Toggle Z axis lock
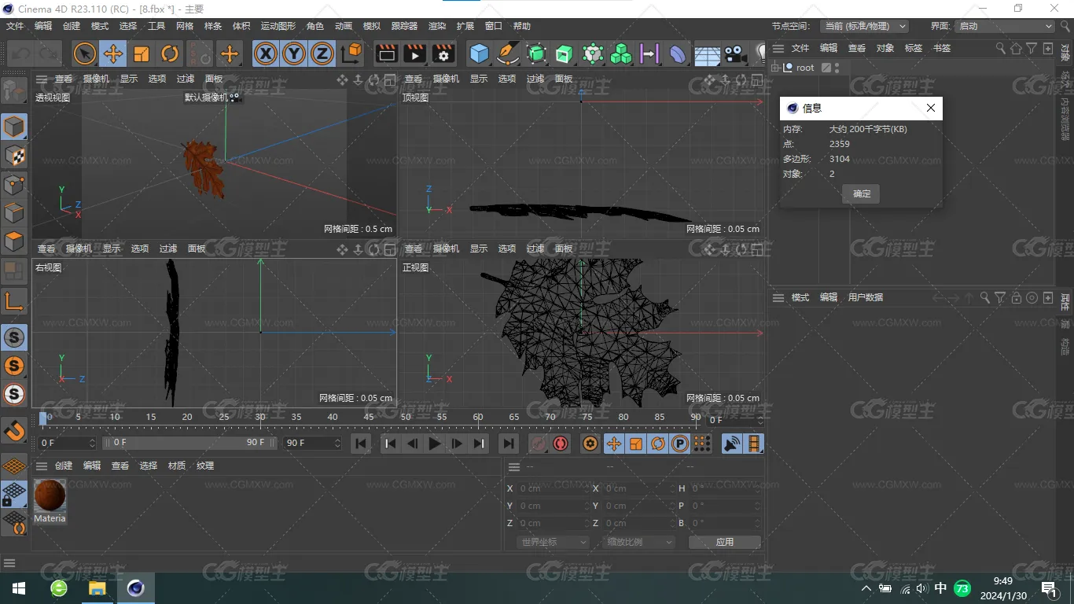Screen dimensions: 1074x604 322,53
